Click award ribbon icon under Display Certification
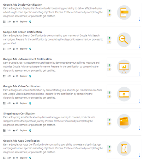Image resolution: width=144 pixels, height=162 pixels. tap(30, 22)
